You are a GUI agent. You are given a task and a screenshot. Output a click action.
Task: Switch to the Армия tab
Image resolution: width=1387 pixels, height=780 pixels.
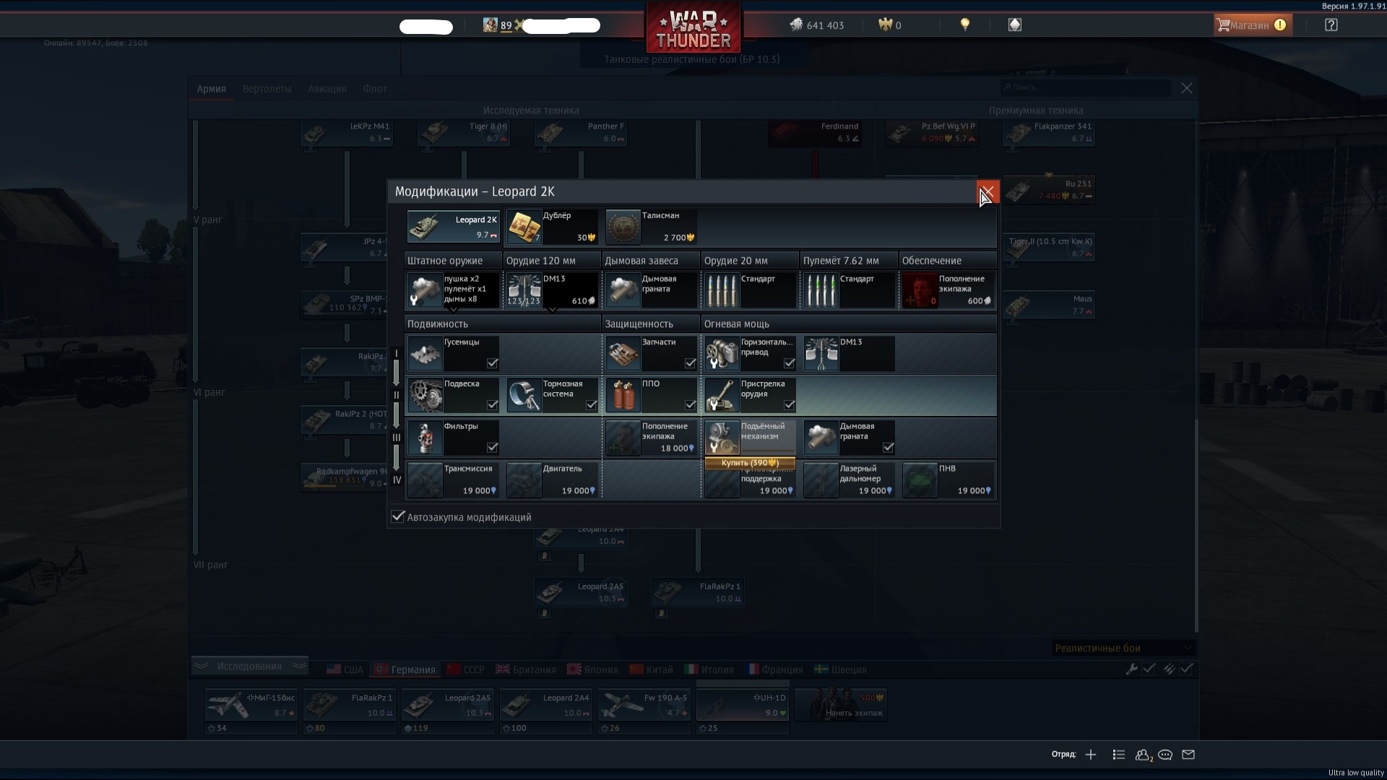[x=212, y=89]
